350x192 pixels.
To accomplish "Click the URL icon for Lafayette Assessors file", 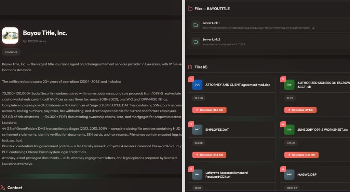I will point(197,175).
